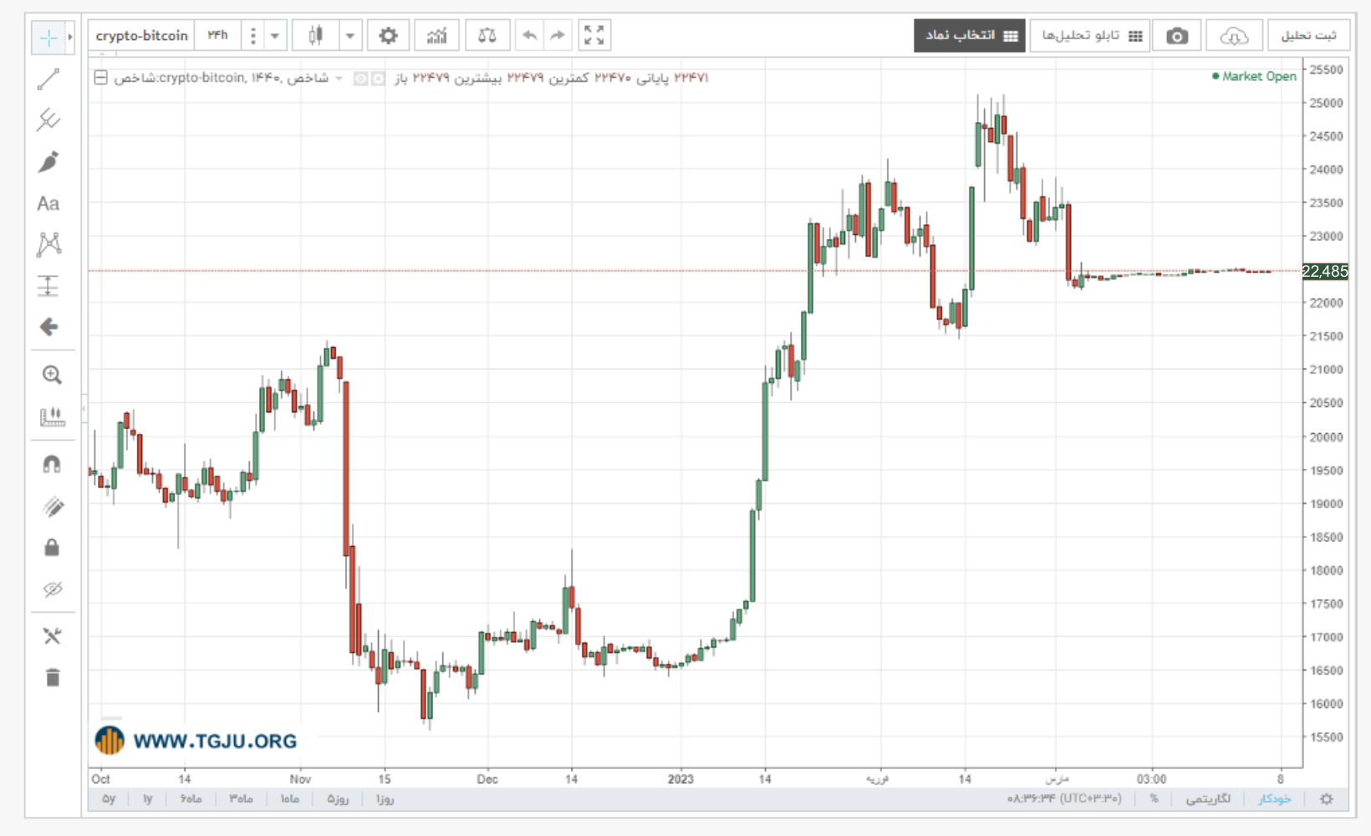Screen dimensions: 1371x836
Task: Select the 5y time range
Action: click(x=109, y=799)
